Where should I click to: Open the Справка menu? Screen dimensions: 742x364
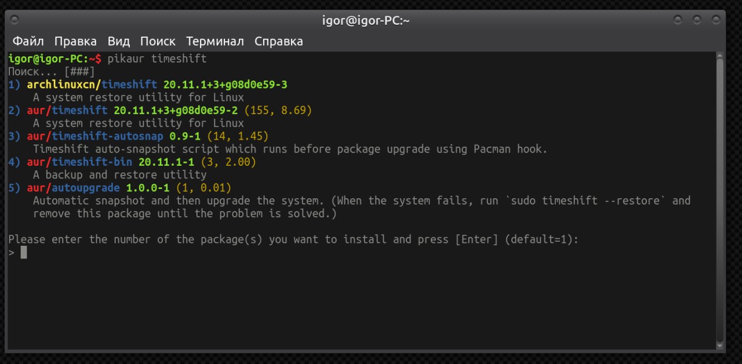[279, 41]
